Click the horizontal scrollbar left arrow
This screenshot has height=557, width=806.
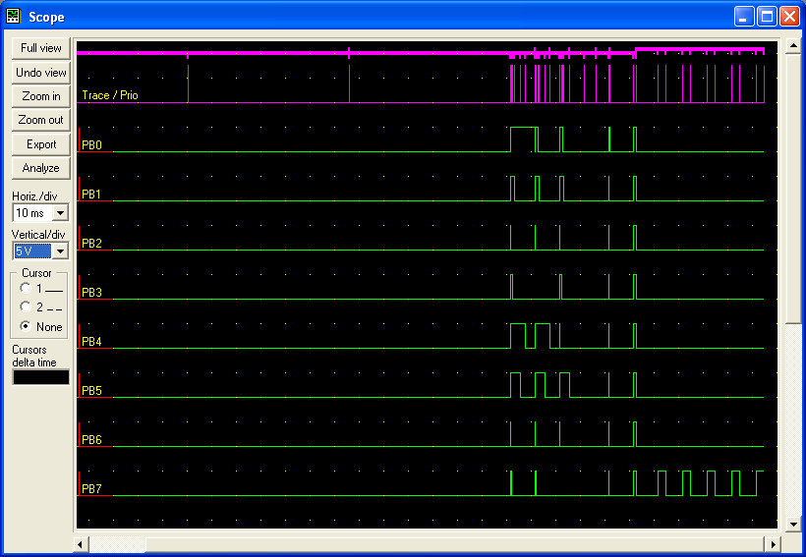81,544
